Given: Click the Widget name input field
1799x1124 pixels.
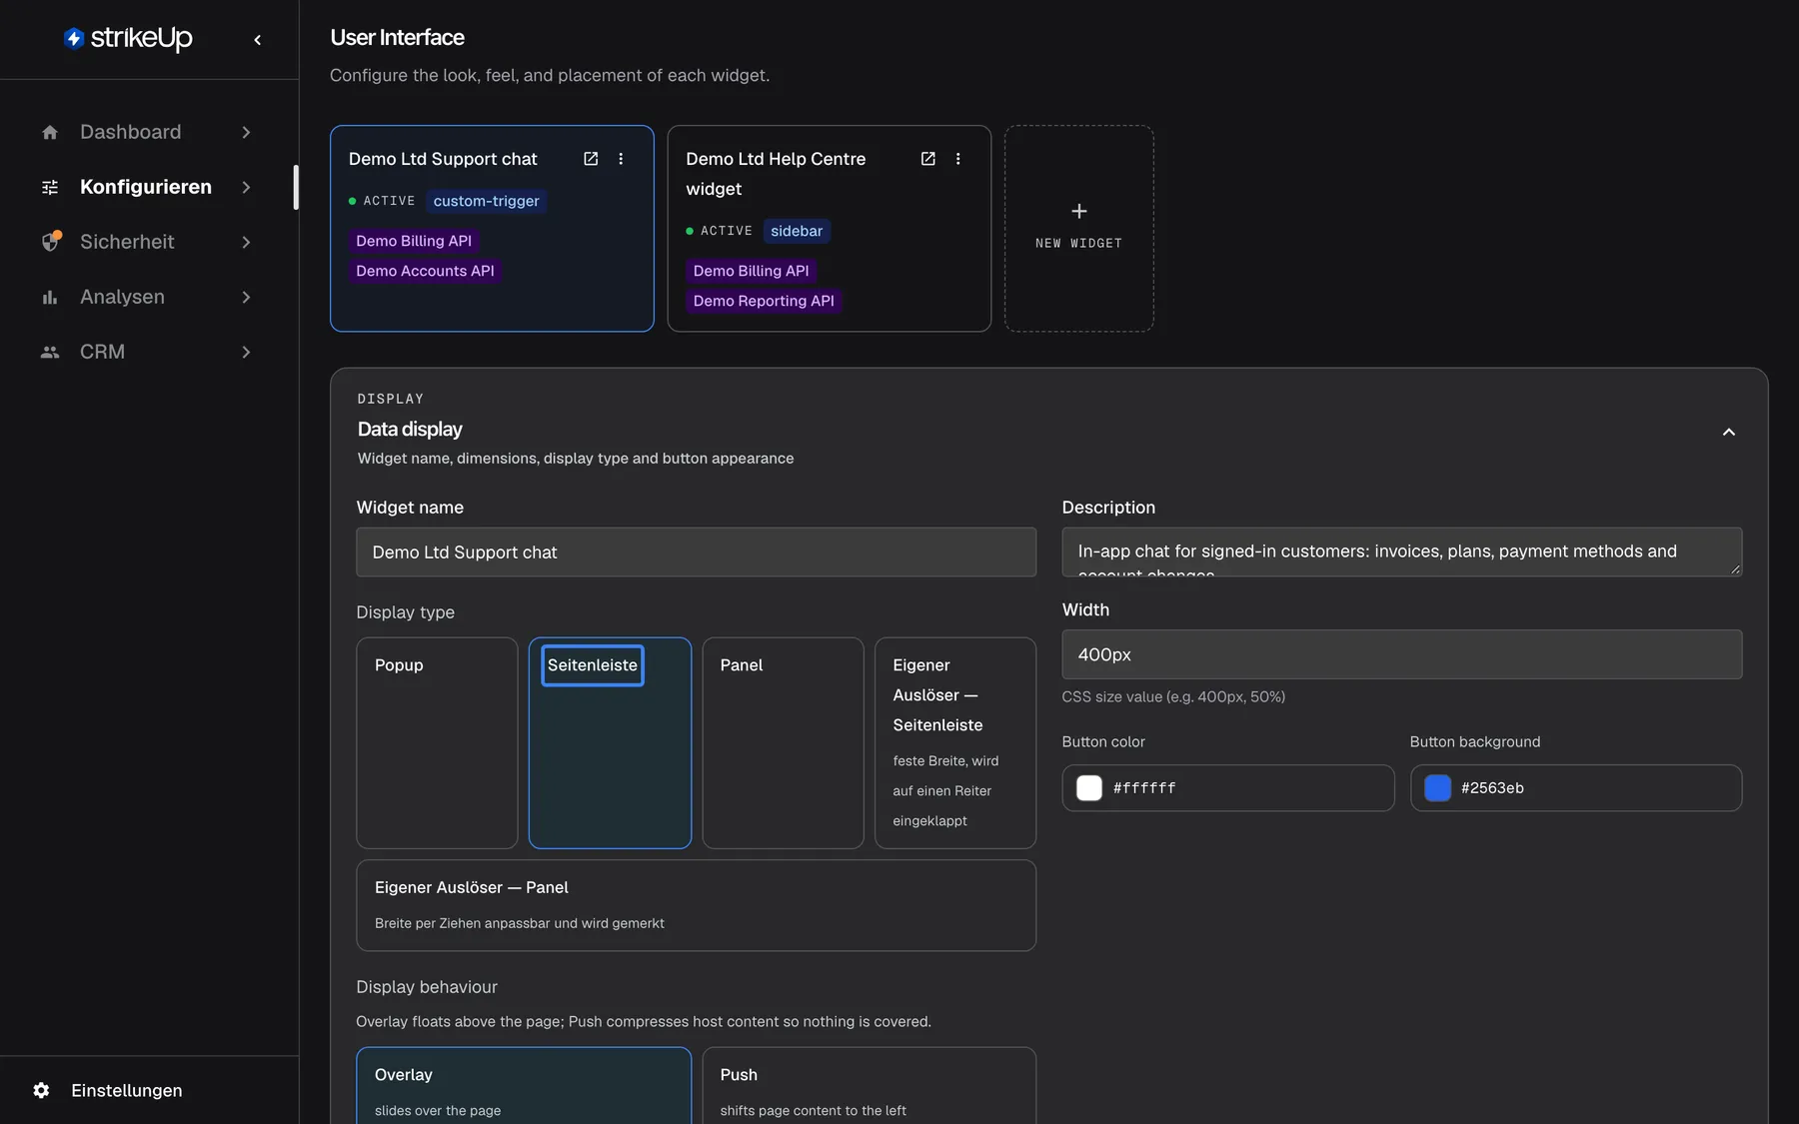Looking at the screenshot, I should (696, 553).
